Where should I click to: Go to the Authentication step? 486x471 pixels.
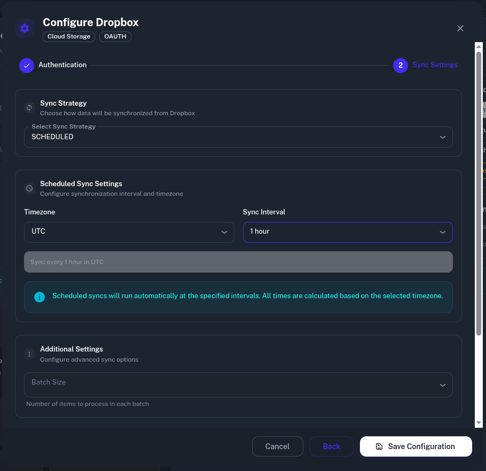coord(62,65)
